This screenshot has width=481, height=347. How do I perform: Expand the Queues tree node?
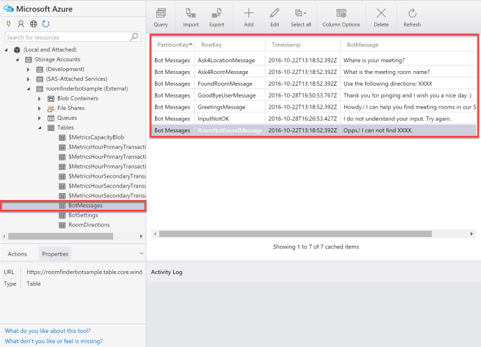[40, 118]
